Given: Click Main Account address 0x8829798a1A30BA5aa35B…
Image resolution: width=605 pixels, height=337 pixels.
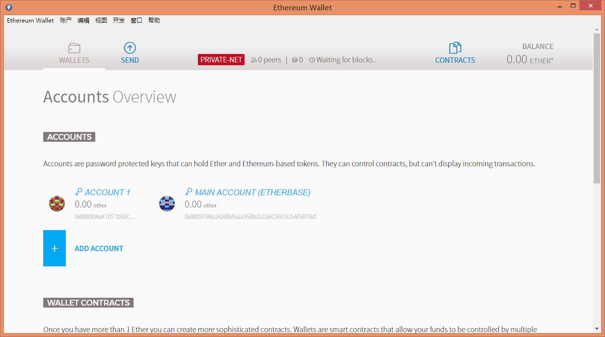Looking at the screenshot, I should point(250,216).
